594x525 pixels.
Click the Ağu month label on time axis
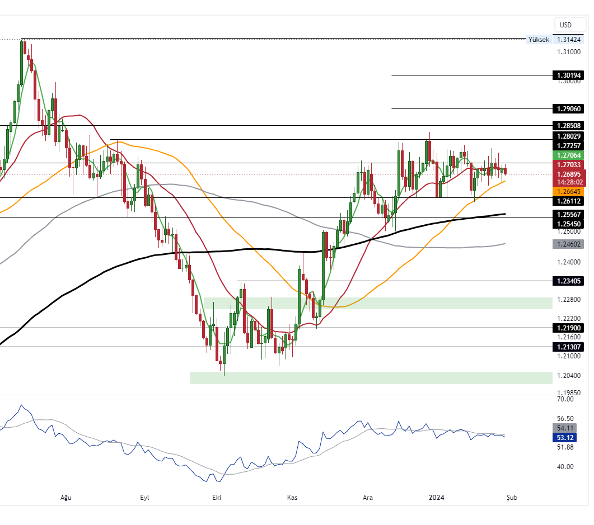pyautogui.click(x=66, y=497)
